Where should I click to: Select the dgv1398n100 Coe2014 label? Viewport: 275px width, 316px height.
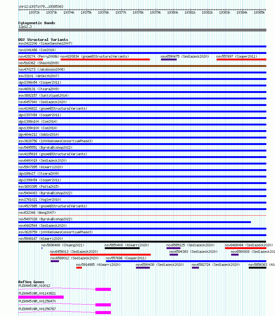point(38,121)
